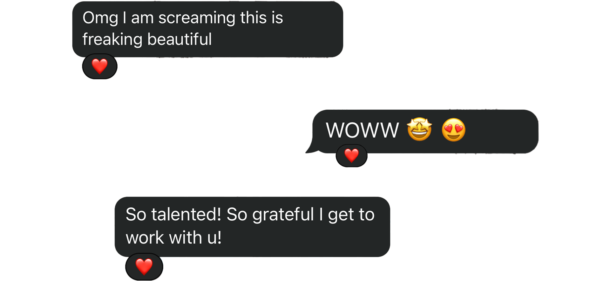Viewport: 610px width, 281px height.
Task: Click the word 'WOWW' in the message
Action: point(362,130)
